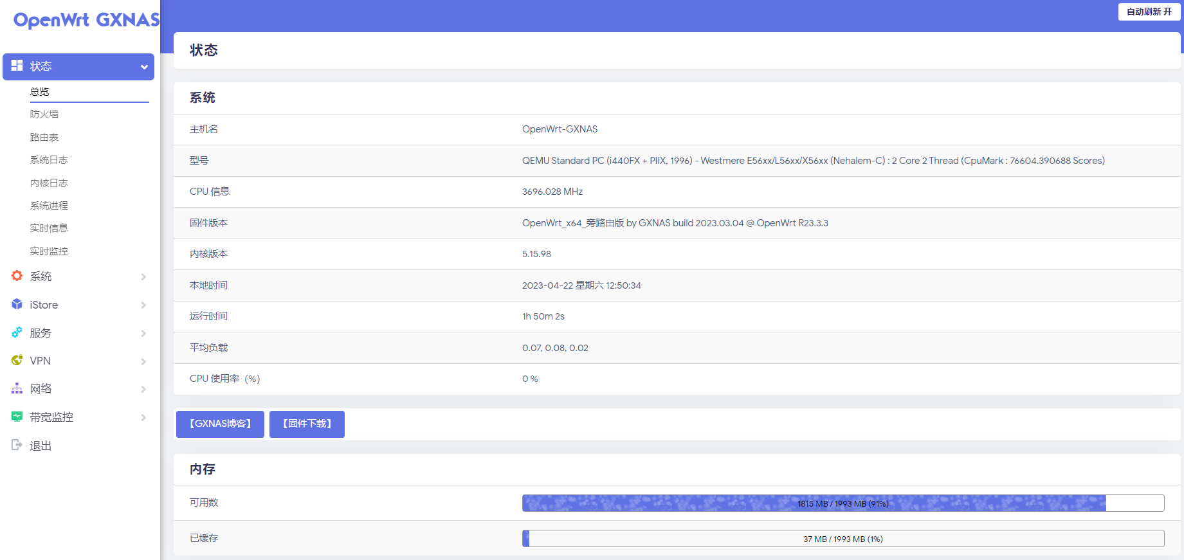
Task: Expand the 网络 menu arrow
Action: pos(143,389)
